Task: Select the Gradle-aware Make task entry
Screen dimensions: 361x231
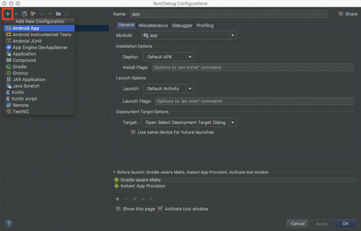Action: click(140, 180)
